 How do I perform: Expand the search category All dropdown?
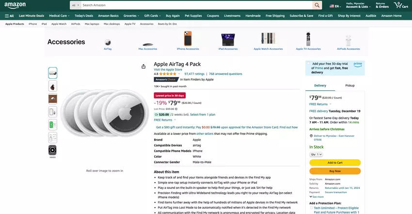pos(75,5)
